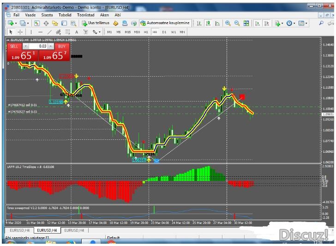The height and width of the screenshot is (246, 336).
Task: Switch to D1 timeframe
Action: click(164, 32)
